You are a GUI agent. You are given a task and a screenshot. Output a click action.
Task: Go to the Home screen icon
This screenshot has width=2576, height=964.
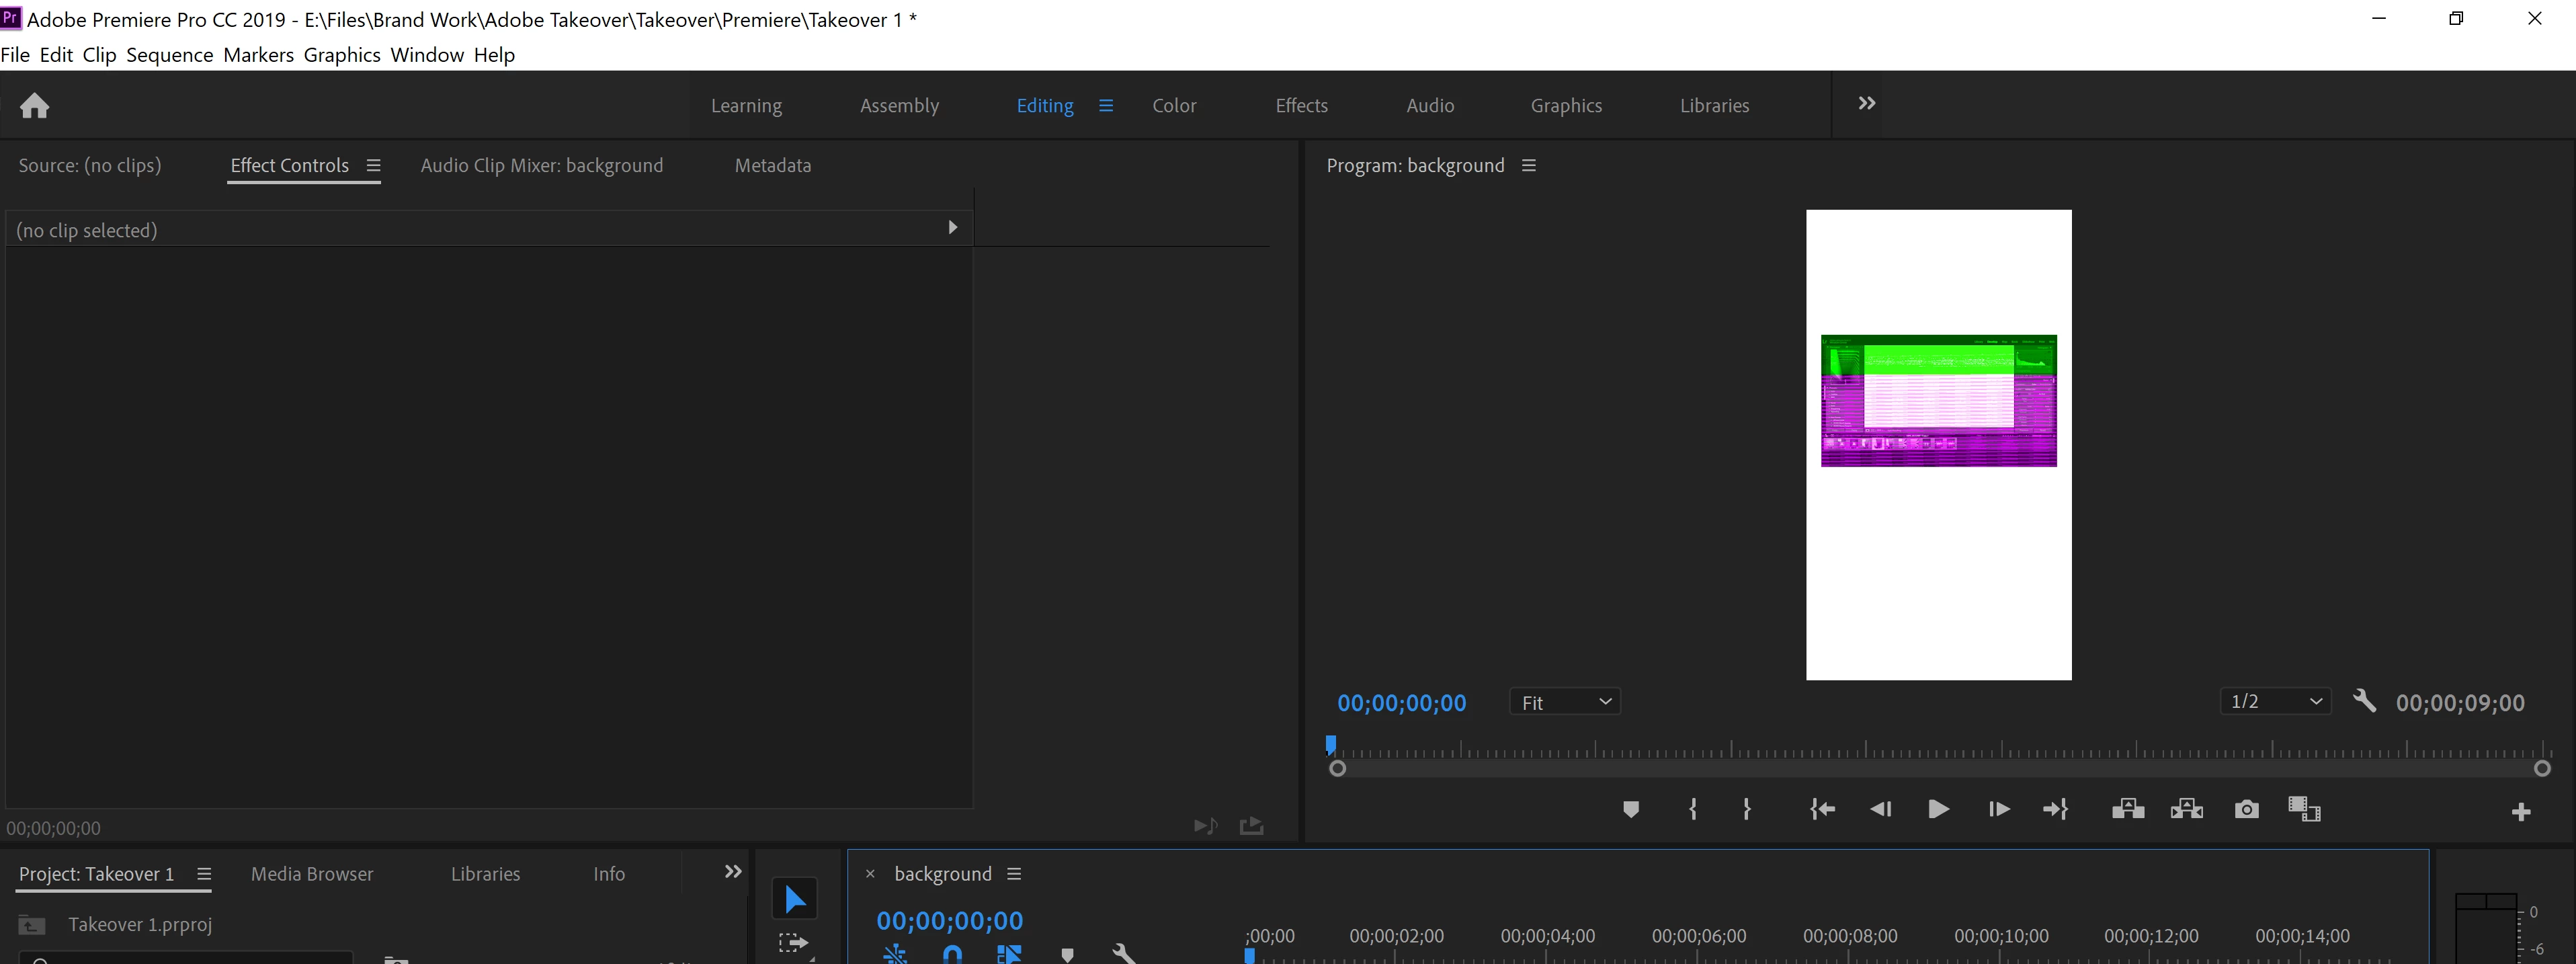(x=35, y=106)
